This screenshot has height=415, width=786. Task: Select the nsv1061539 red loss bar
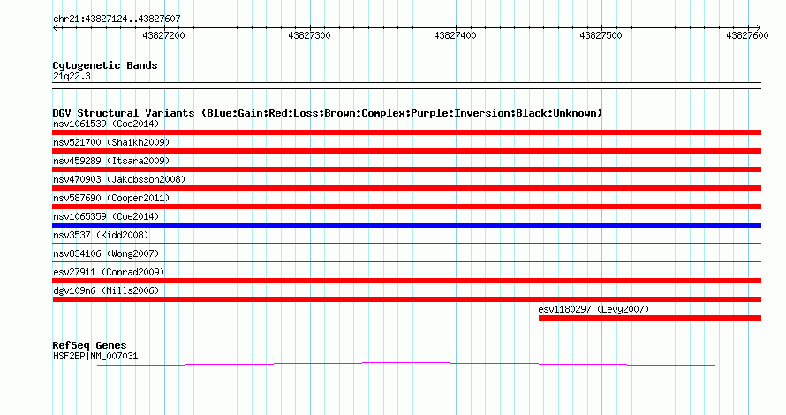pyautogui.click(x=406, y=132)
